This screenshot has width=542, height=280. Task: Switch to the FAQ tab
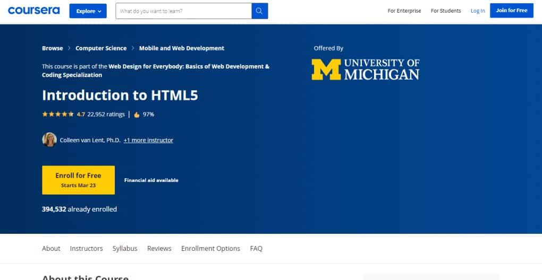(256, 248)
